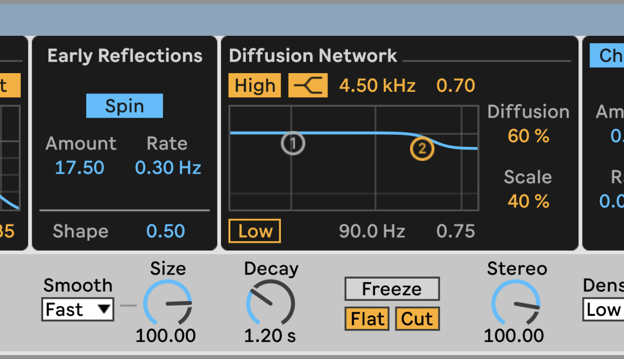Toggle the Cut button

tap(417, 319)
